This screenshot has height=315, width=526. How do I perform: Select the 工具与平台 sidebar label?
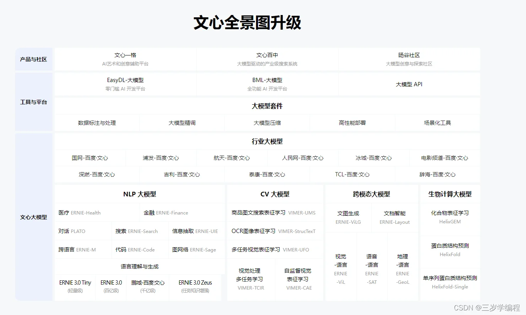click(x=34, y=102)
